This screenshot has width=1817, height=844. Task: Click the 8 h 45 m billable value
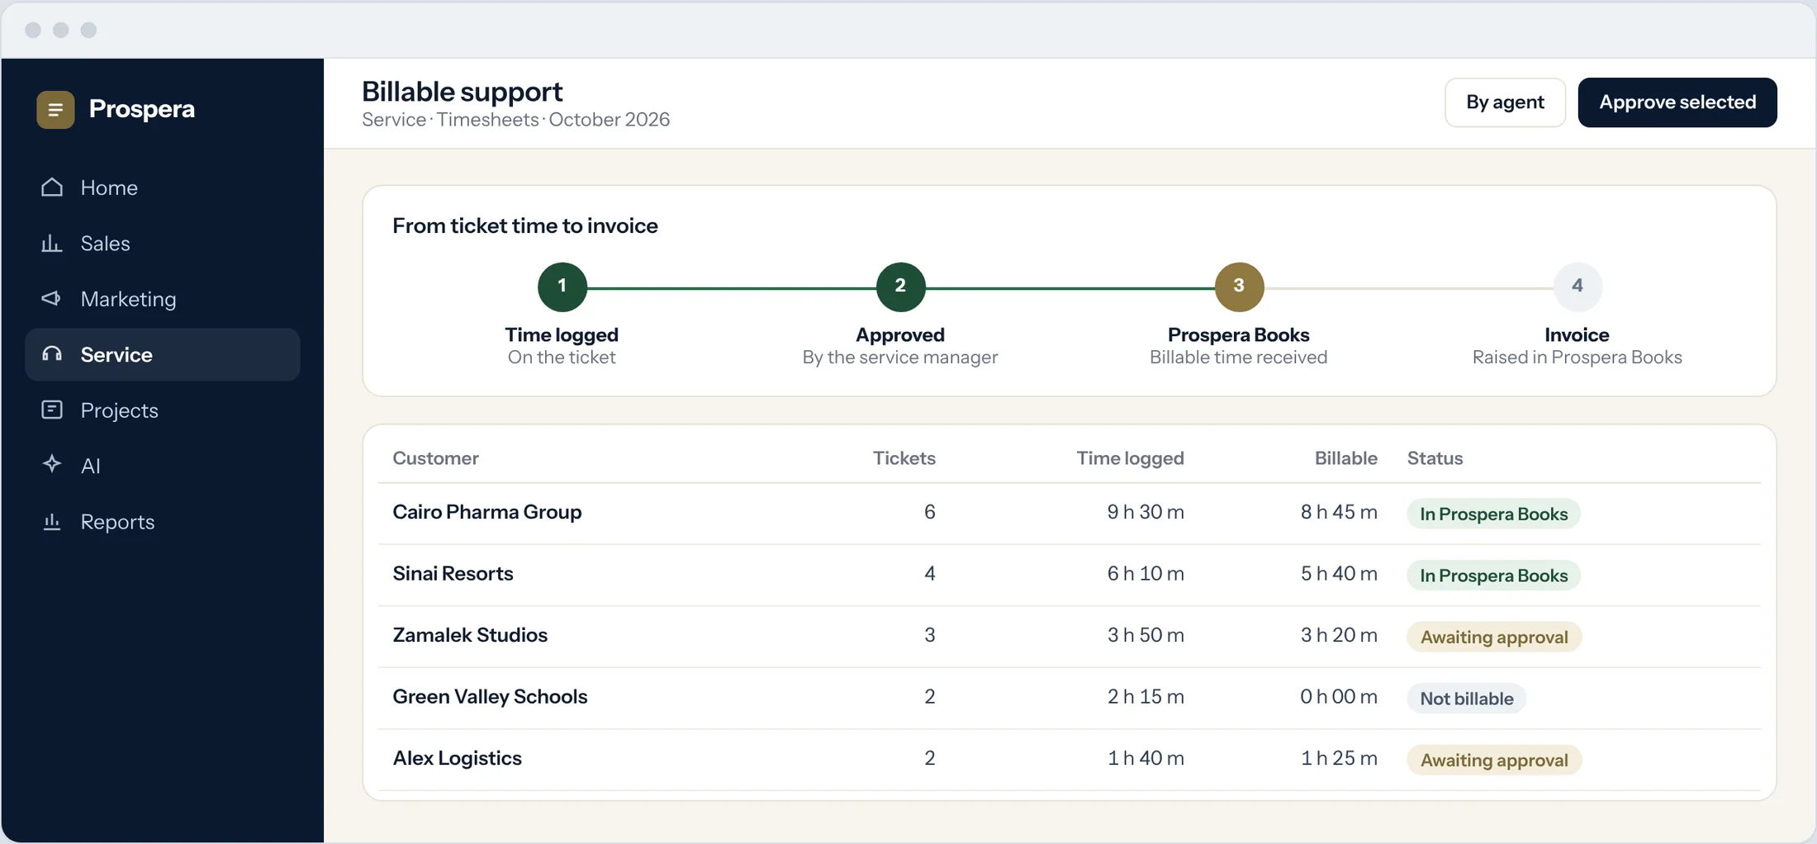[1339, 512]
